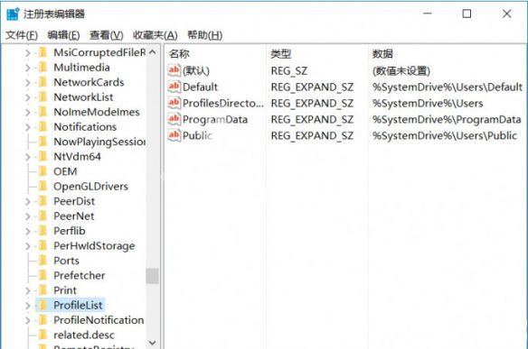
Task: Open the 编辑(E) menu
Action: tap(63, 35)
